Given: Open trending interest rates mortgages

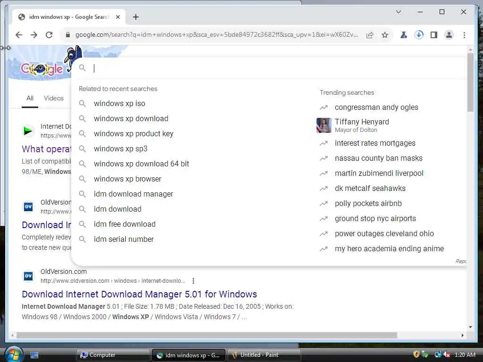Looking at the screenshot, I should pyautogui.click(x=375, y=143).
